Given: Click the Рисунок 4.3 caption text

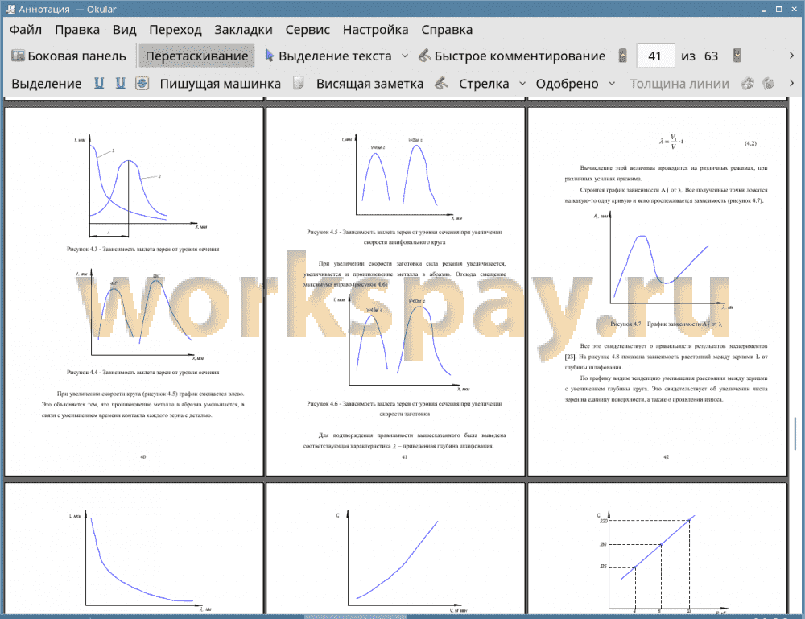Looking at the screenshot, I should tap(142, 249).
